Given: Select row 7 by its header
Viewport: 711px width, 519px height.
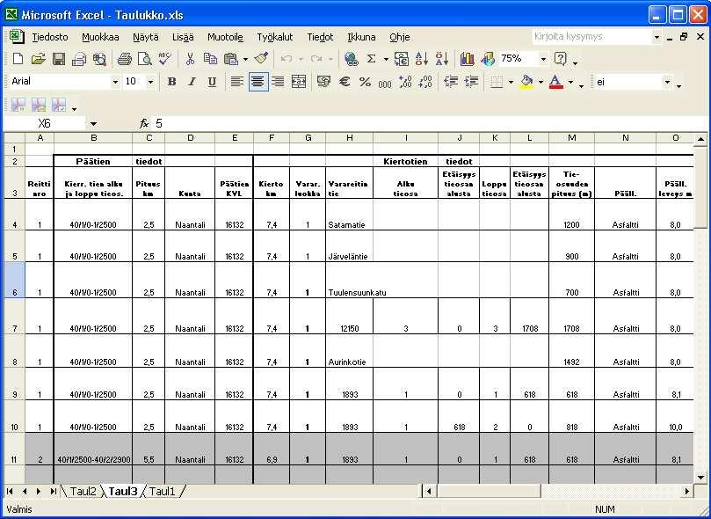Looking at the screenshot, I should pos(15,316).
